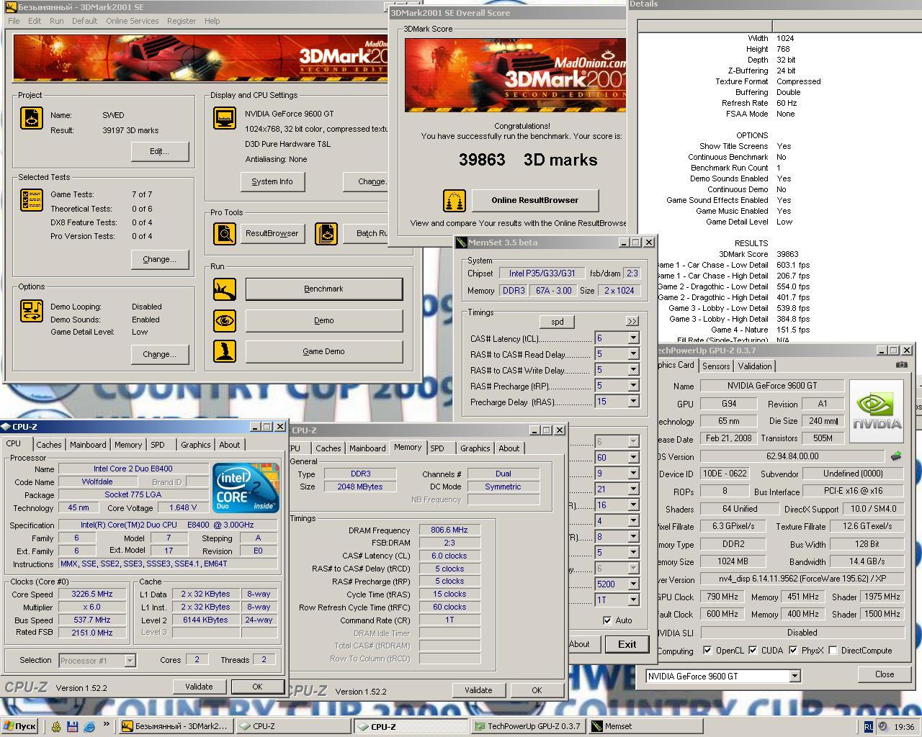
Task: Click the >> expand button in MemSet
Action: click(632, 322)
